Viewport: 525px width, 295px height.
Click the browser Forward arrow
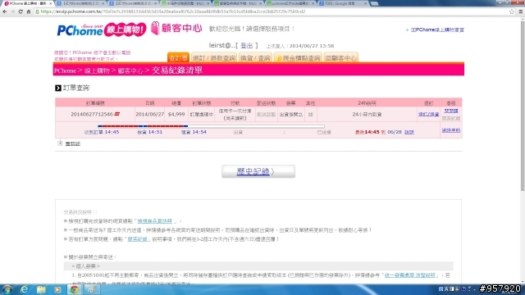12,11
